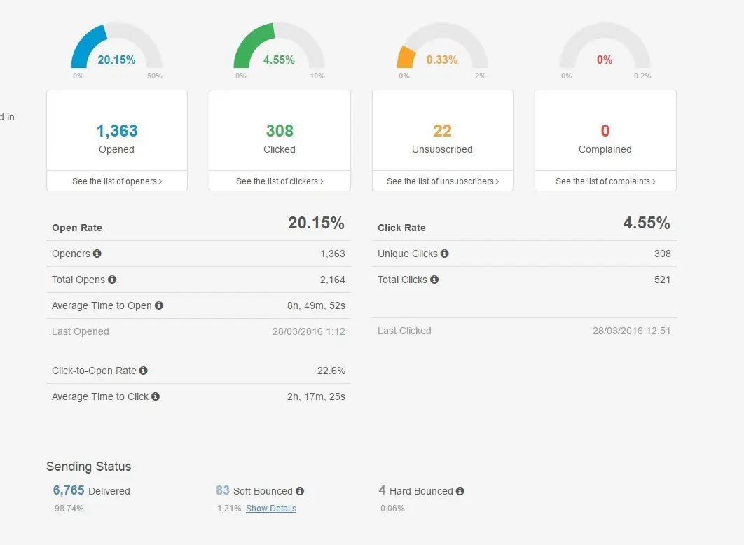The width and height of the screenshot is (744, 545).
Task: Click the Total Opens info icon
Action: pos(112,280)
